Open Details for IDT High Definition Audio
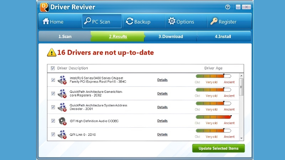This screenshot has height=160, width=285. point(162,121)
